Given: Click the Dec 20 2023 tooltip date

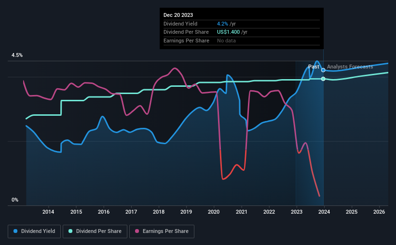Looking at the screenshot, I should (x=178, y=15).
